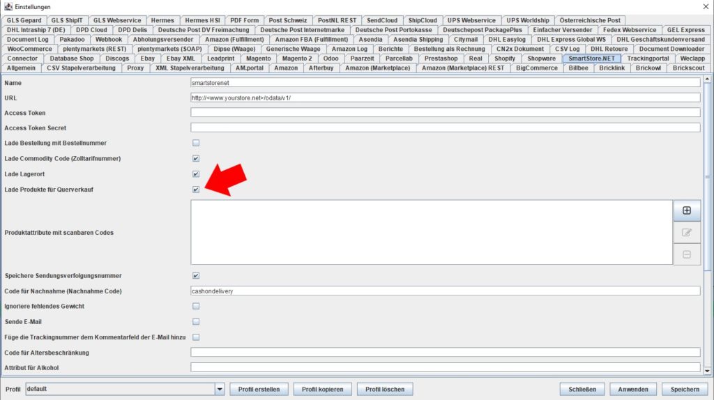Image resolution: width=714 pixels, height=400 pixels.
Task: Open the Profil dropdown arrow
Action: coord(220,389)
